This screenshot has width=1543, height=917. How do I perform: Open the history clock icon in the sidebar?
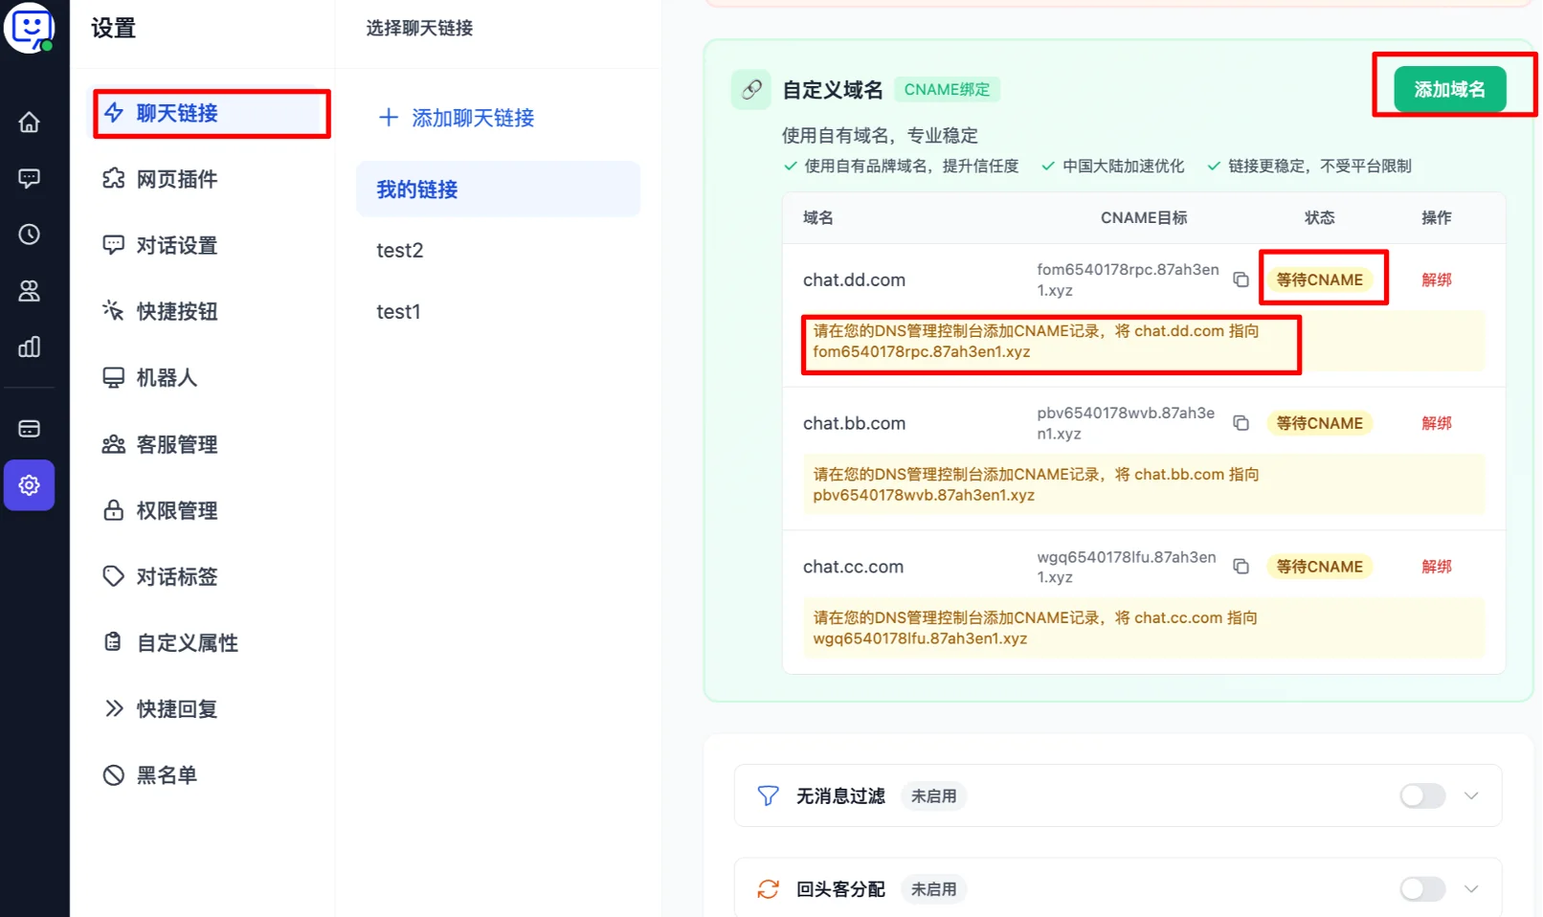[30, 234]
